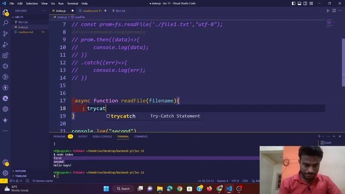Open Customize Layout in the title bar
Screen dimensions: 345x194
(x=311, y=3)
